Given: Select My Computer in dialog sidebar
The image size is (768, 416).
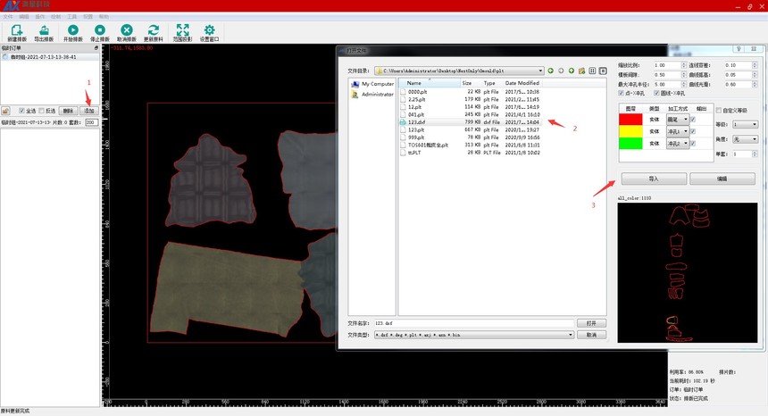Looking at the screenshot, I should tap(372, 84).
